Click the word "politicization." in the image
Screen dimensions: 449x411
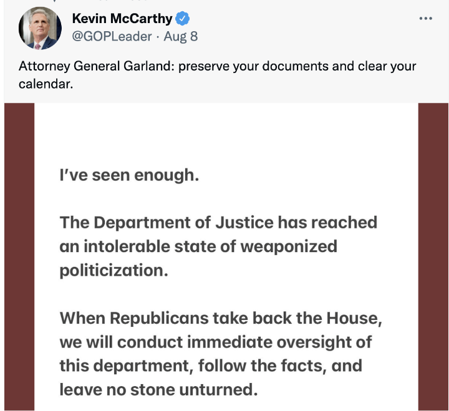click(113, 271)
